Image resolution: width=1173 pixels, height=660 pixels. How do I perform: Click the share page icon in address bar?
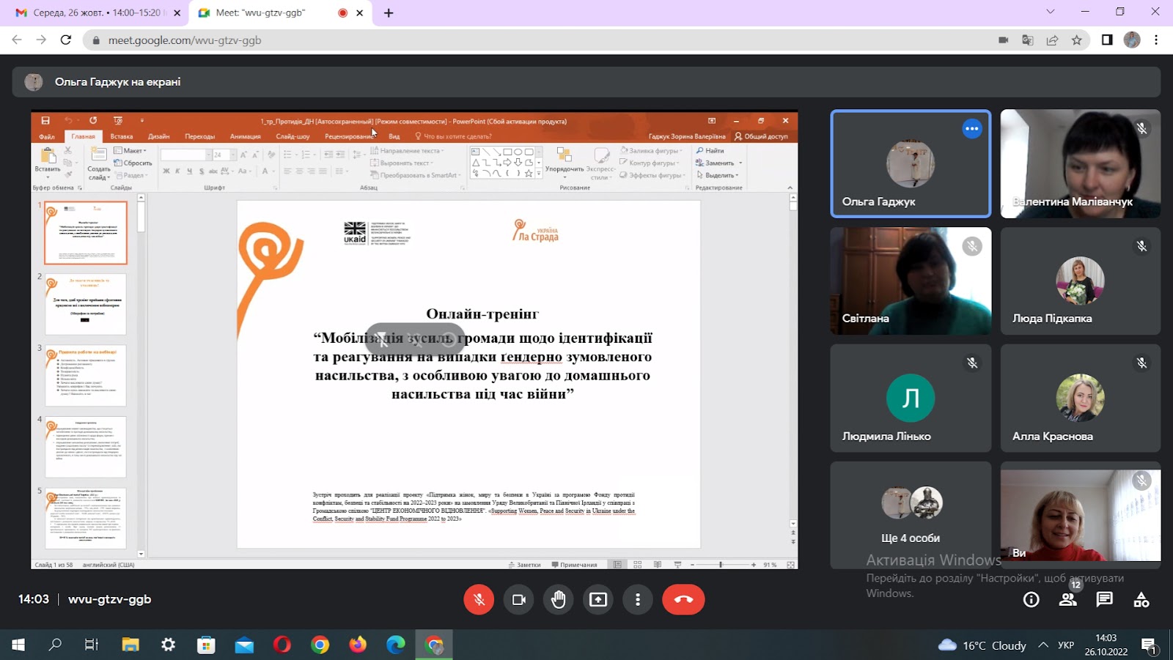click(1052, 40)
